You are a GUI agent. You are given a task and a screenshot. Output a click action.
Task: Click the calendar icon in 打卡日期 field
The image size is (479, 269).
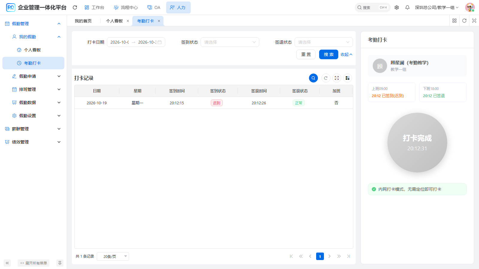click(160, 42)
